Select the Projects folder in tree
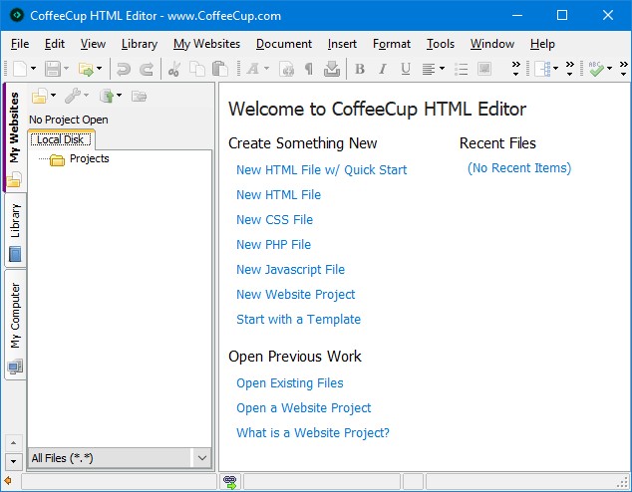Screen dimensions: 632x492 89,159
